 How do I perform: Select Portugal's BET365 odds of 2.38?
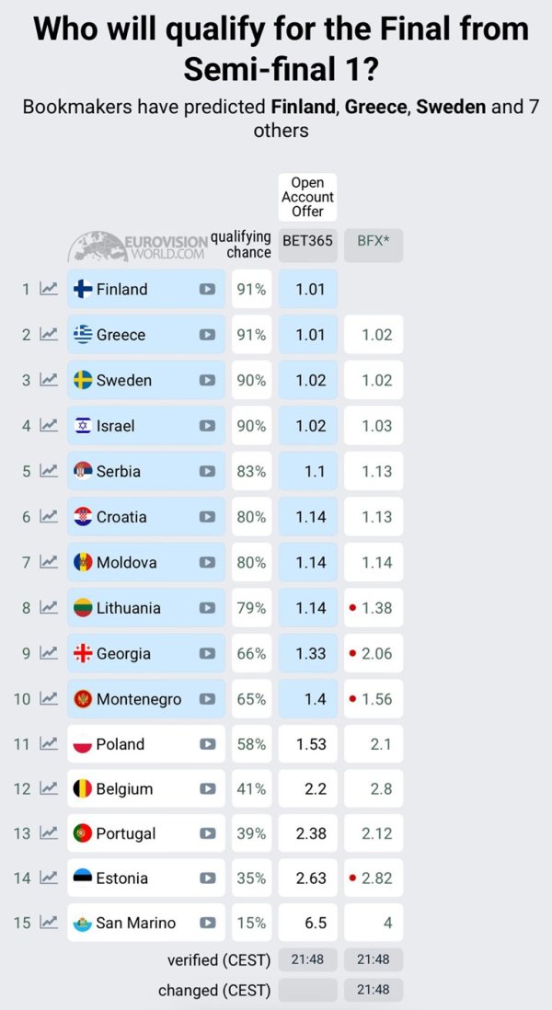[310, 833]
